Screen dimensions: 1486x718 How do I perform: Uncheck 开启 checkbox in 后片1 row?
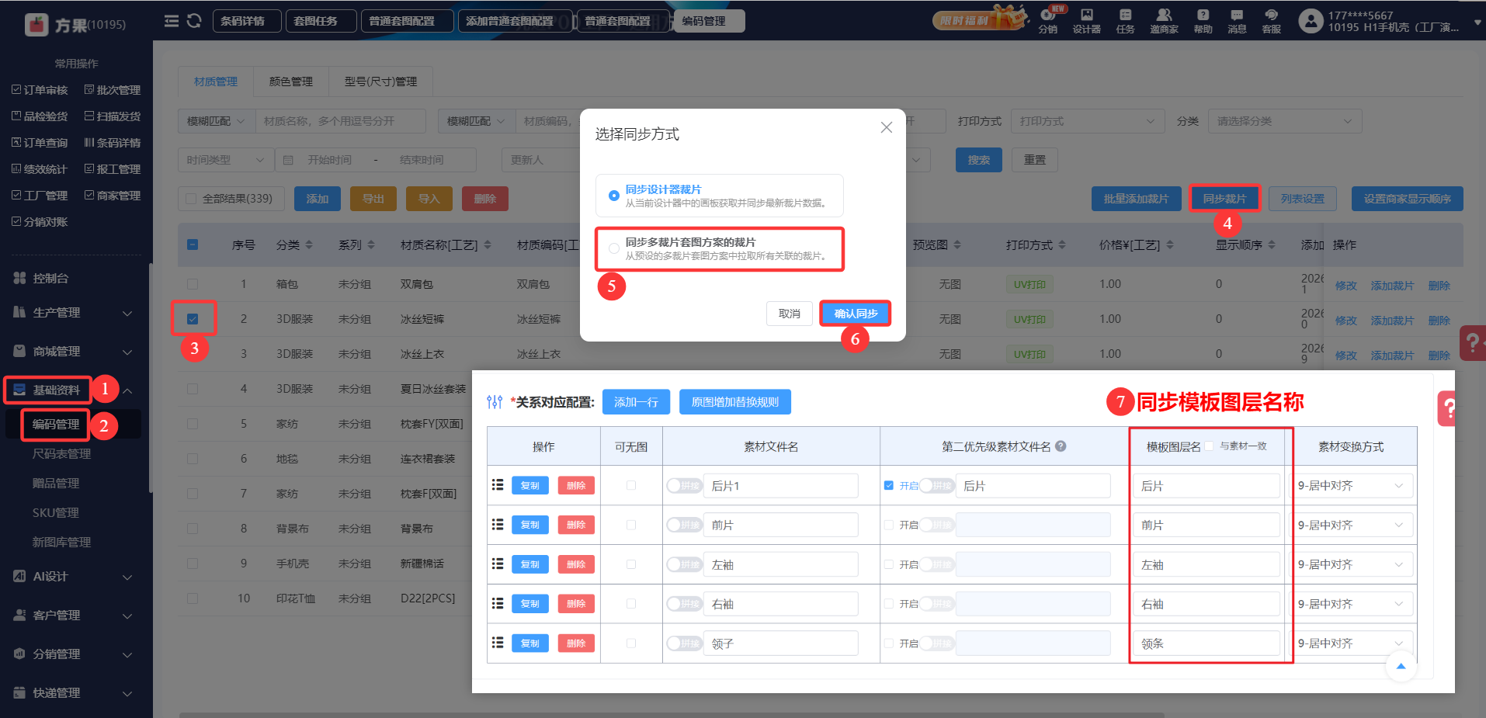pos(889,486)
